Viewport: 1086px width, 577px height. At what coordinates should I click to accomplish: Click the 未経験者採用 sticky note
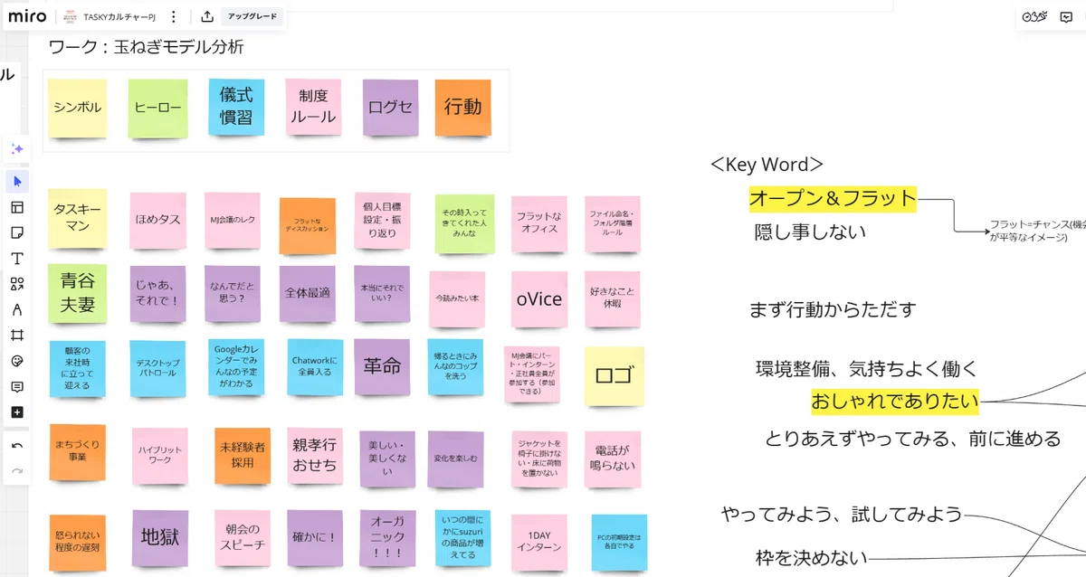coord(241,455)
